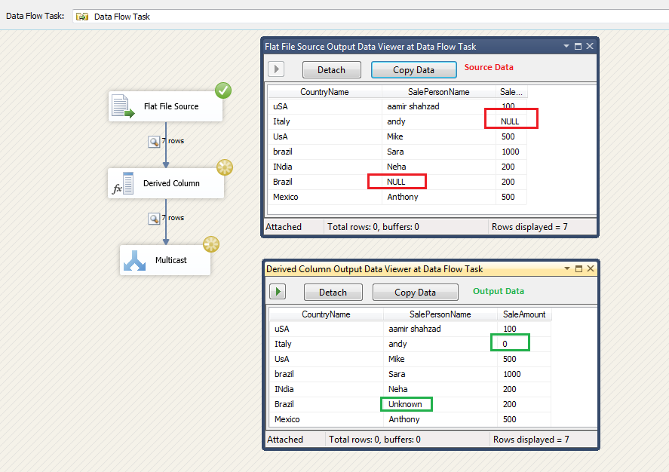Image resolution: width=669 pixels, height=472 pixels.
Task: Click the warning icon on Multicast
Action: [211, 244]
